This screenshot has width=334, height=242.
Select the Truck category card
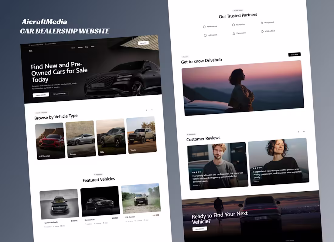141,135
